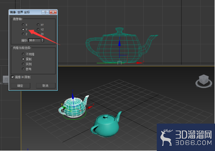215x151 pixels.
Task: Toggle the 镜像 IK 限制 checkbox
Action: pos(12,77)
